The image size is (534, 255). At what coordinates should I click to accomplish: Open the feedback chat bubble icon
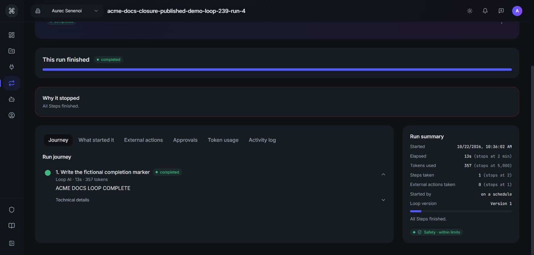coord(501,11)
